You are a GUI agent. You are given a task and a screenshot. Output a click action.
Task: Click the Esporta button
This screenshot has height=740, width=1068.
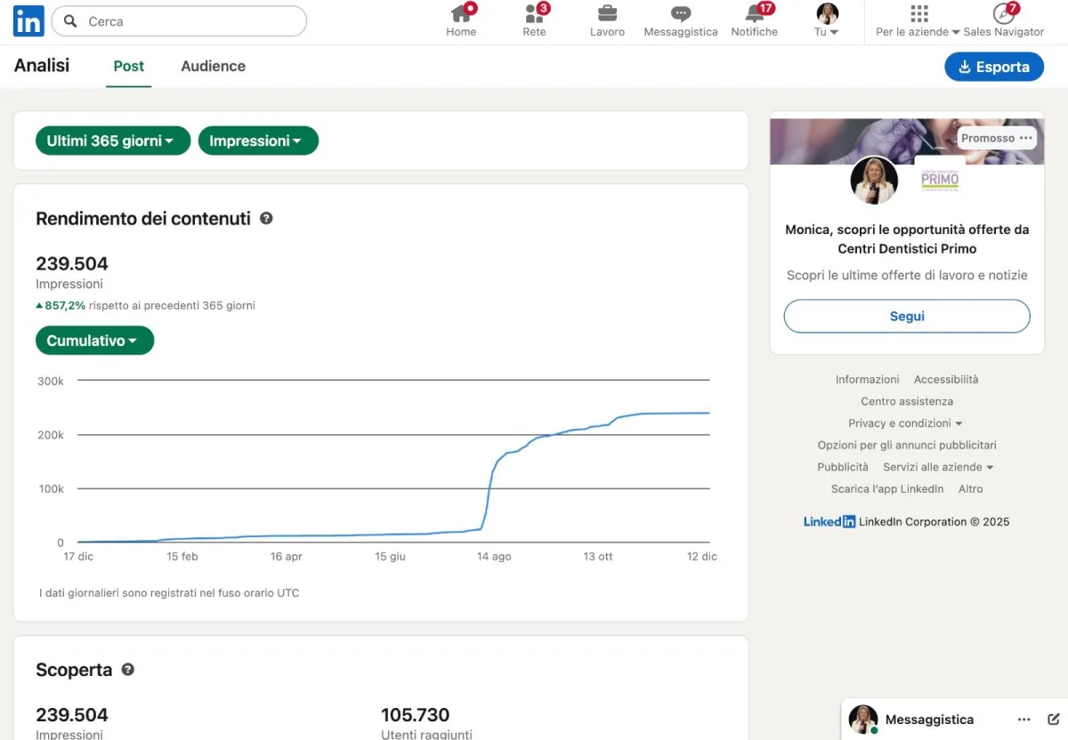(994, 67)
